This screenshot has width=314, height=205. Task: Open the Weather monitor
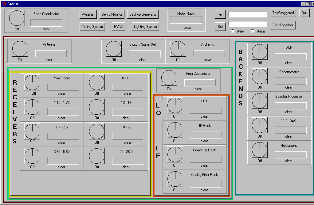pos(88,14)
